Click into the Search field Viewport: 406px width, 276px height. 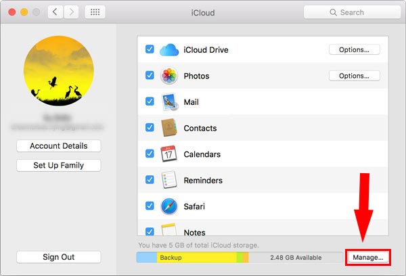coord(352,12)
